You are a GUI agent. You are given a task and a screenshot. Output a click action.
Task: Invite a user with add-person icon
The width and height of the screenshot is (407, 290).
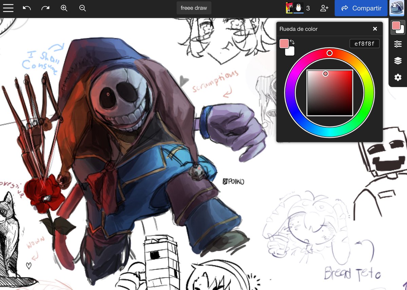[x=324, y=8]
